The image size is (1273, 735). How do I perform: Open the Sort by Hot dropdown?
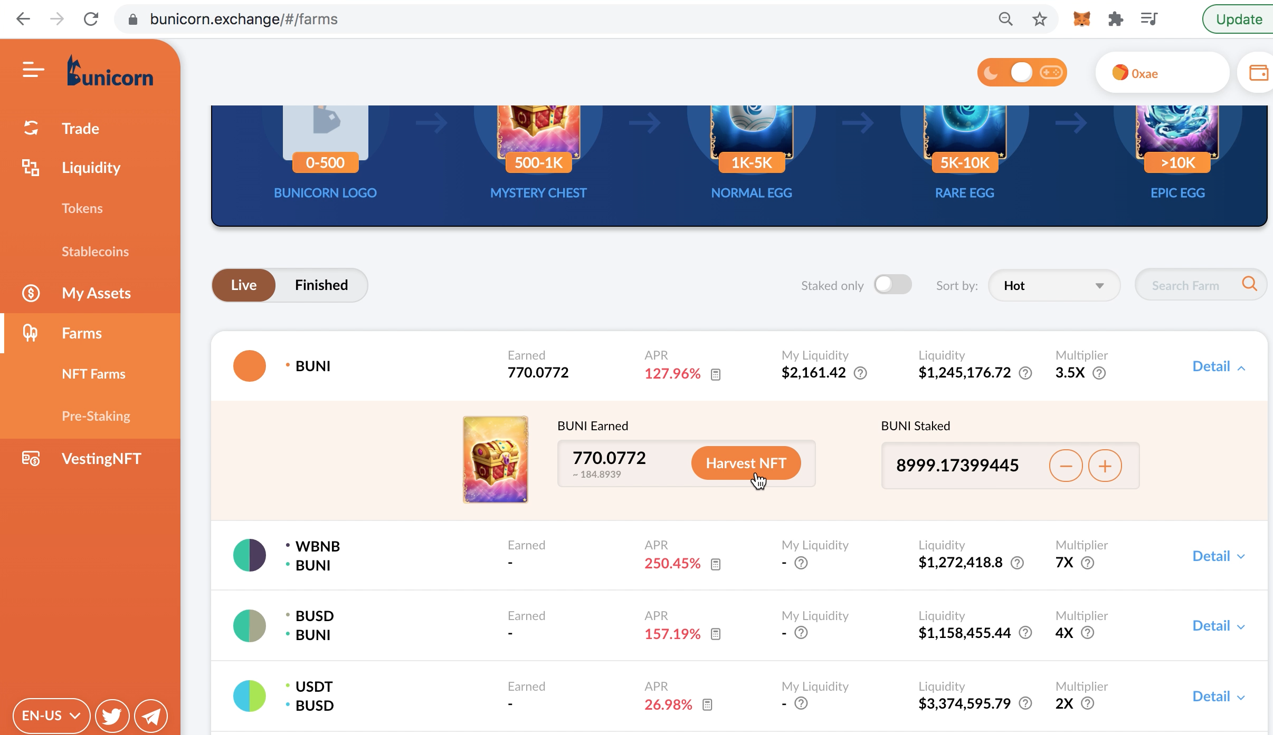1054,285
